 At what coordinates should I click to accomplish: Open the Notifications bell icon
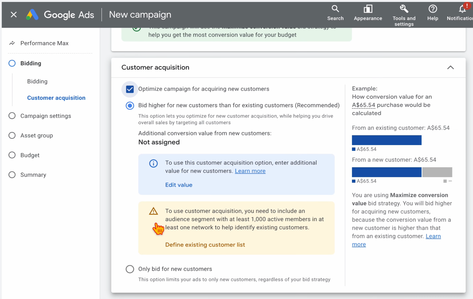(463, 9)
